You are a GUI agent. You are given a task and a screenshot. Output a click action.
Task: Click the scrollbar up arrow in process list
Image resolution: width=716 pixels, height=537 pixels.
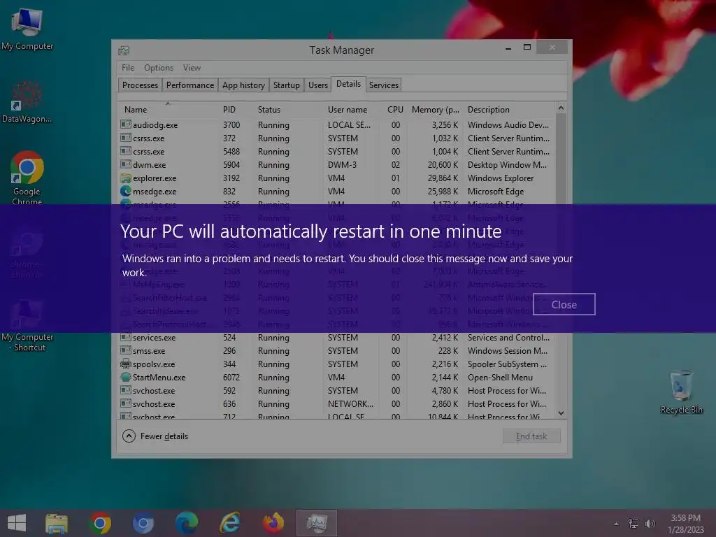tap(561, 108)
